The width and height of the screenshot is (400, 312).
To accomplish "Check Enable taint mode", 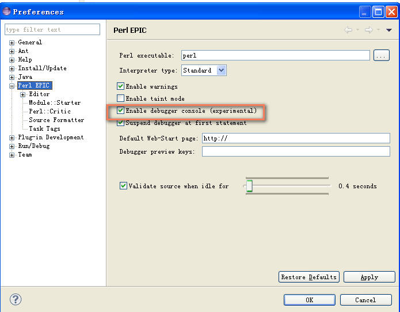I will point(120,98).
